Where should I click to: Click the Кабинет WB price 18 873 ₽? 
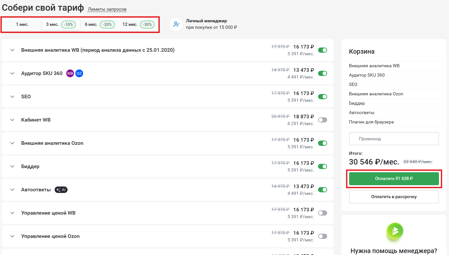pyautogui.click(x=304, y=117)
